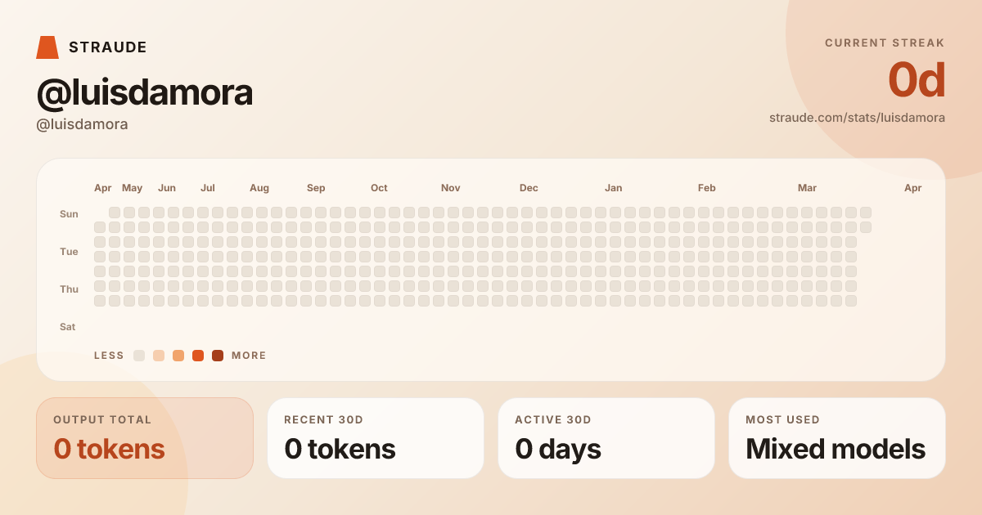Click the darkest legend swatch beside MORE

pyautogui.click(x=218, y=356)
